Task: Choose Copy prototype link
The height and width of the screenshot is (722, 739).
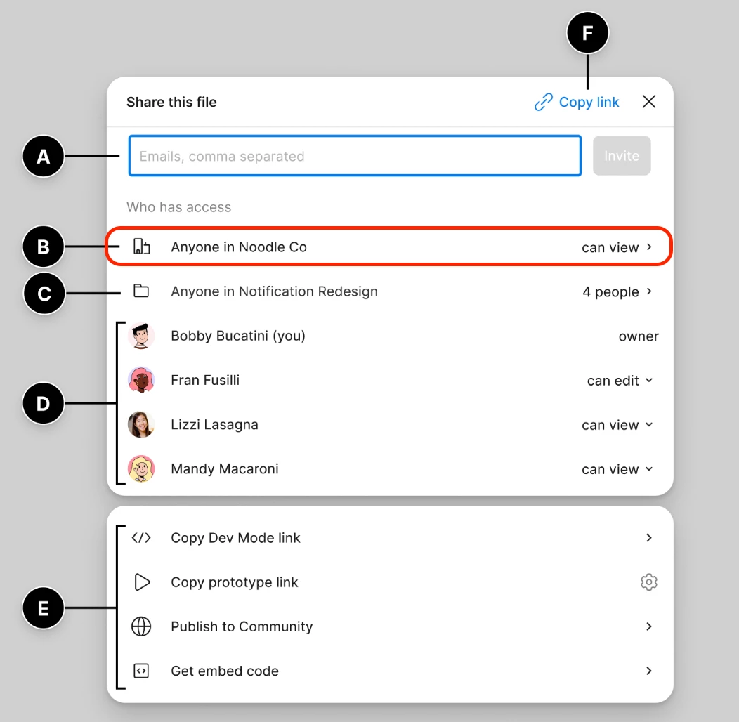Action: pos(234,582)
